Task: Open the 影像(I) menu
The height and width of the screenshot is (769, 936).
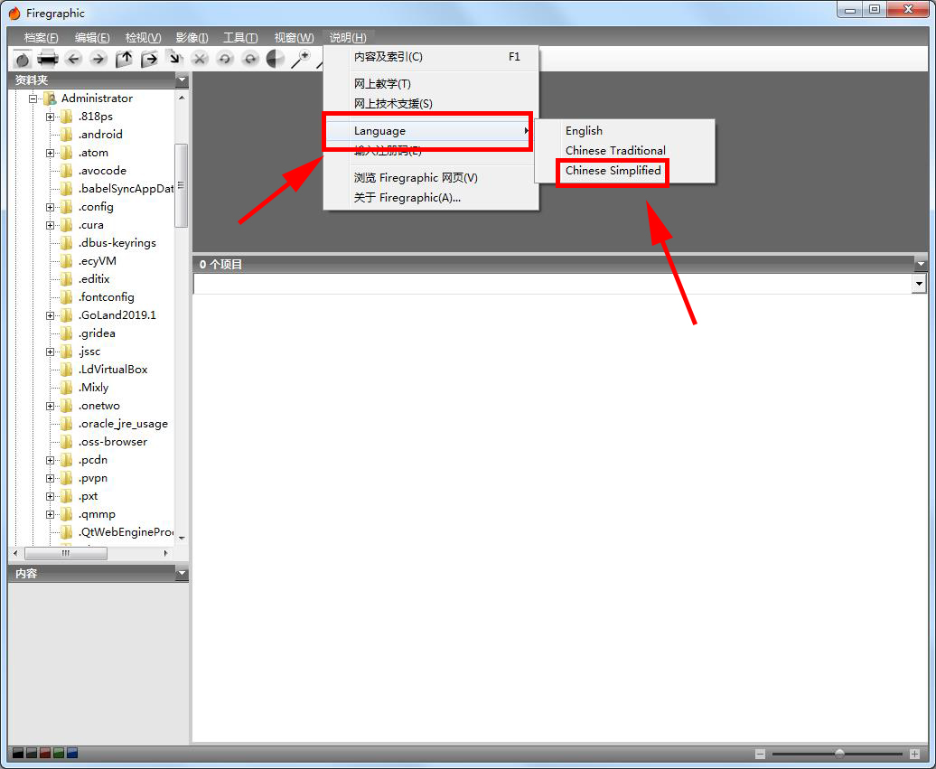Action: (192, 38)
